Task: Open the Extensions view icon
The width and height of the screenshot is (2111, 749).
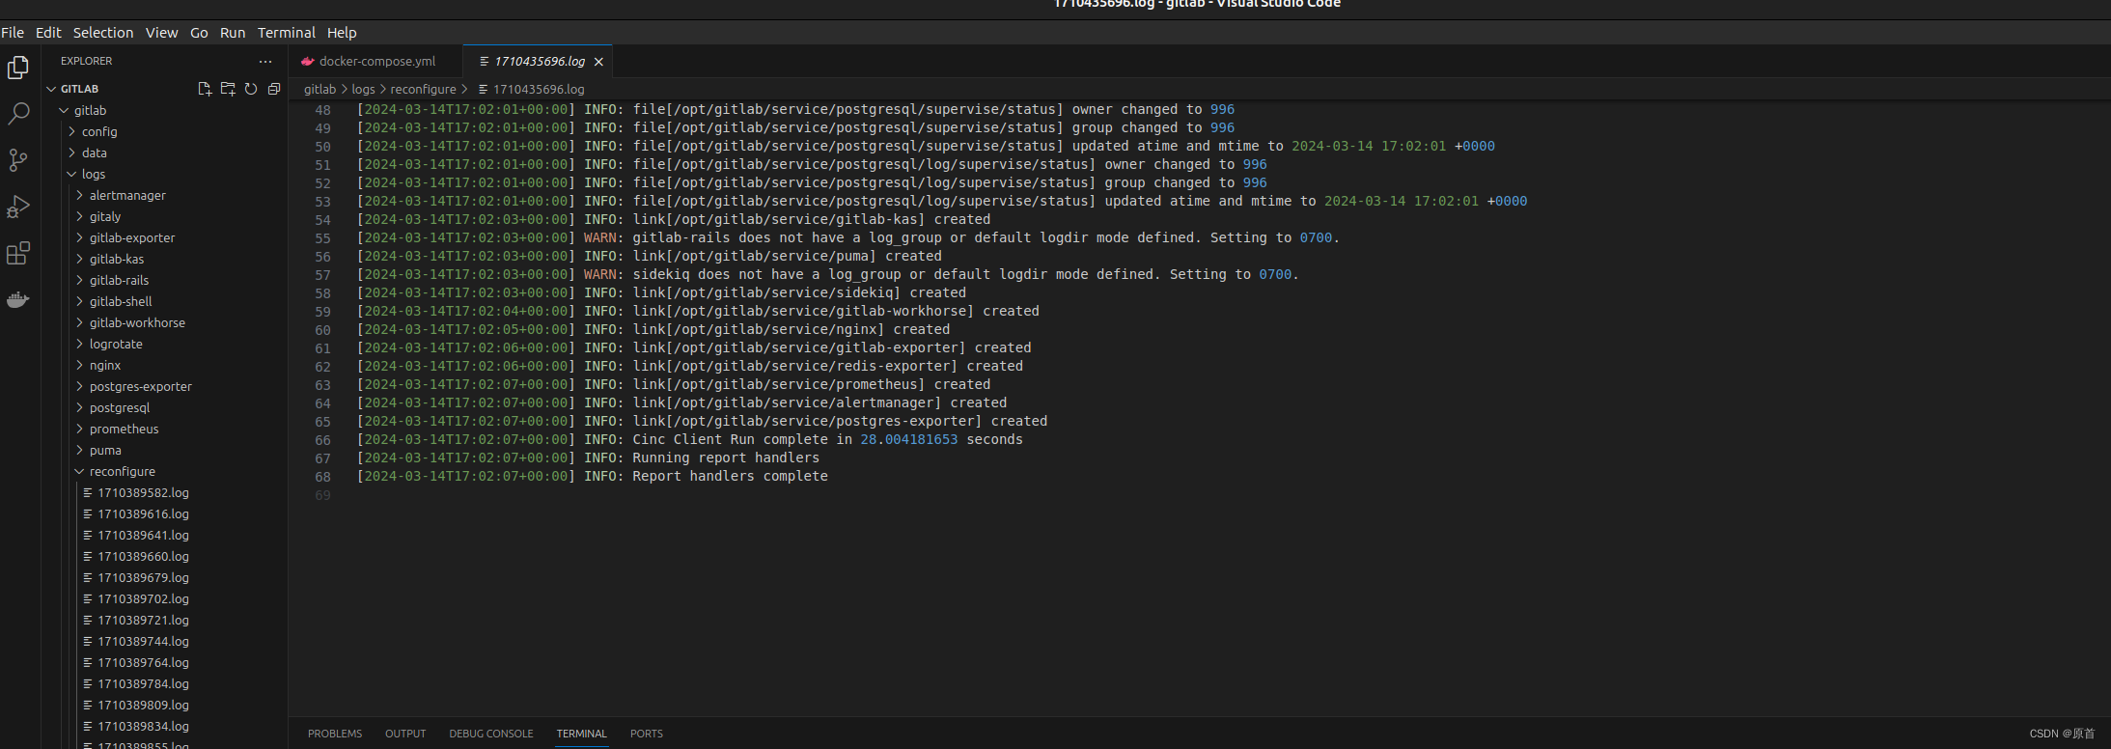Action: pyautogui.click(x=18, y=253)
